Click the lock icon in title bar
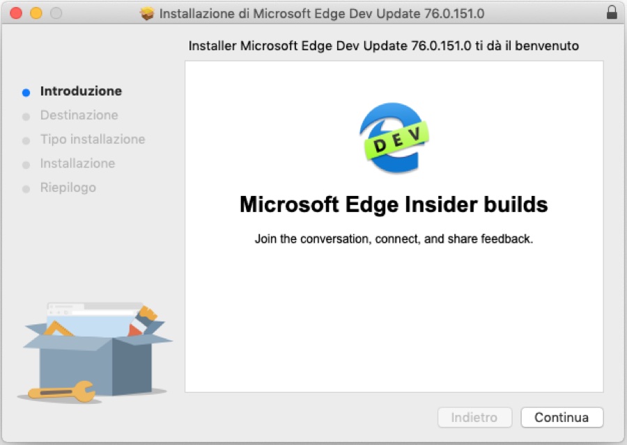 [612, 12]
